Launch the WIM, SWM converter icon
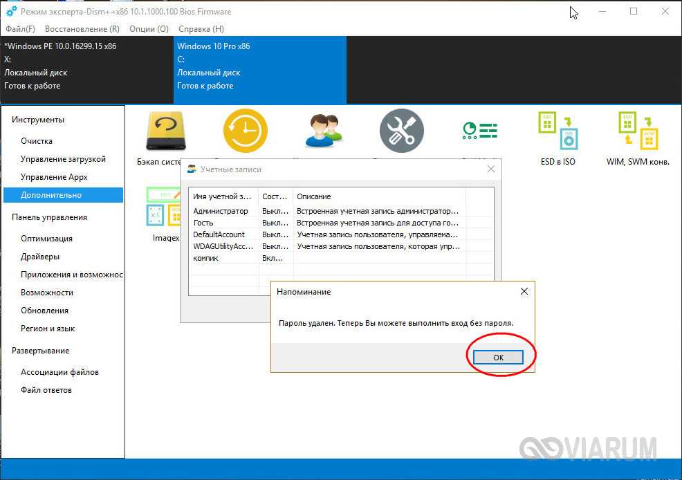Viewport: 682px width, 480px height. (x=637, y=131)
